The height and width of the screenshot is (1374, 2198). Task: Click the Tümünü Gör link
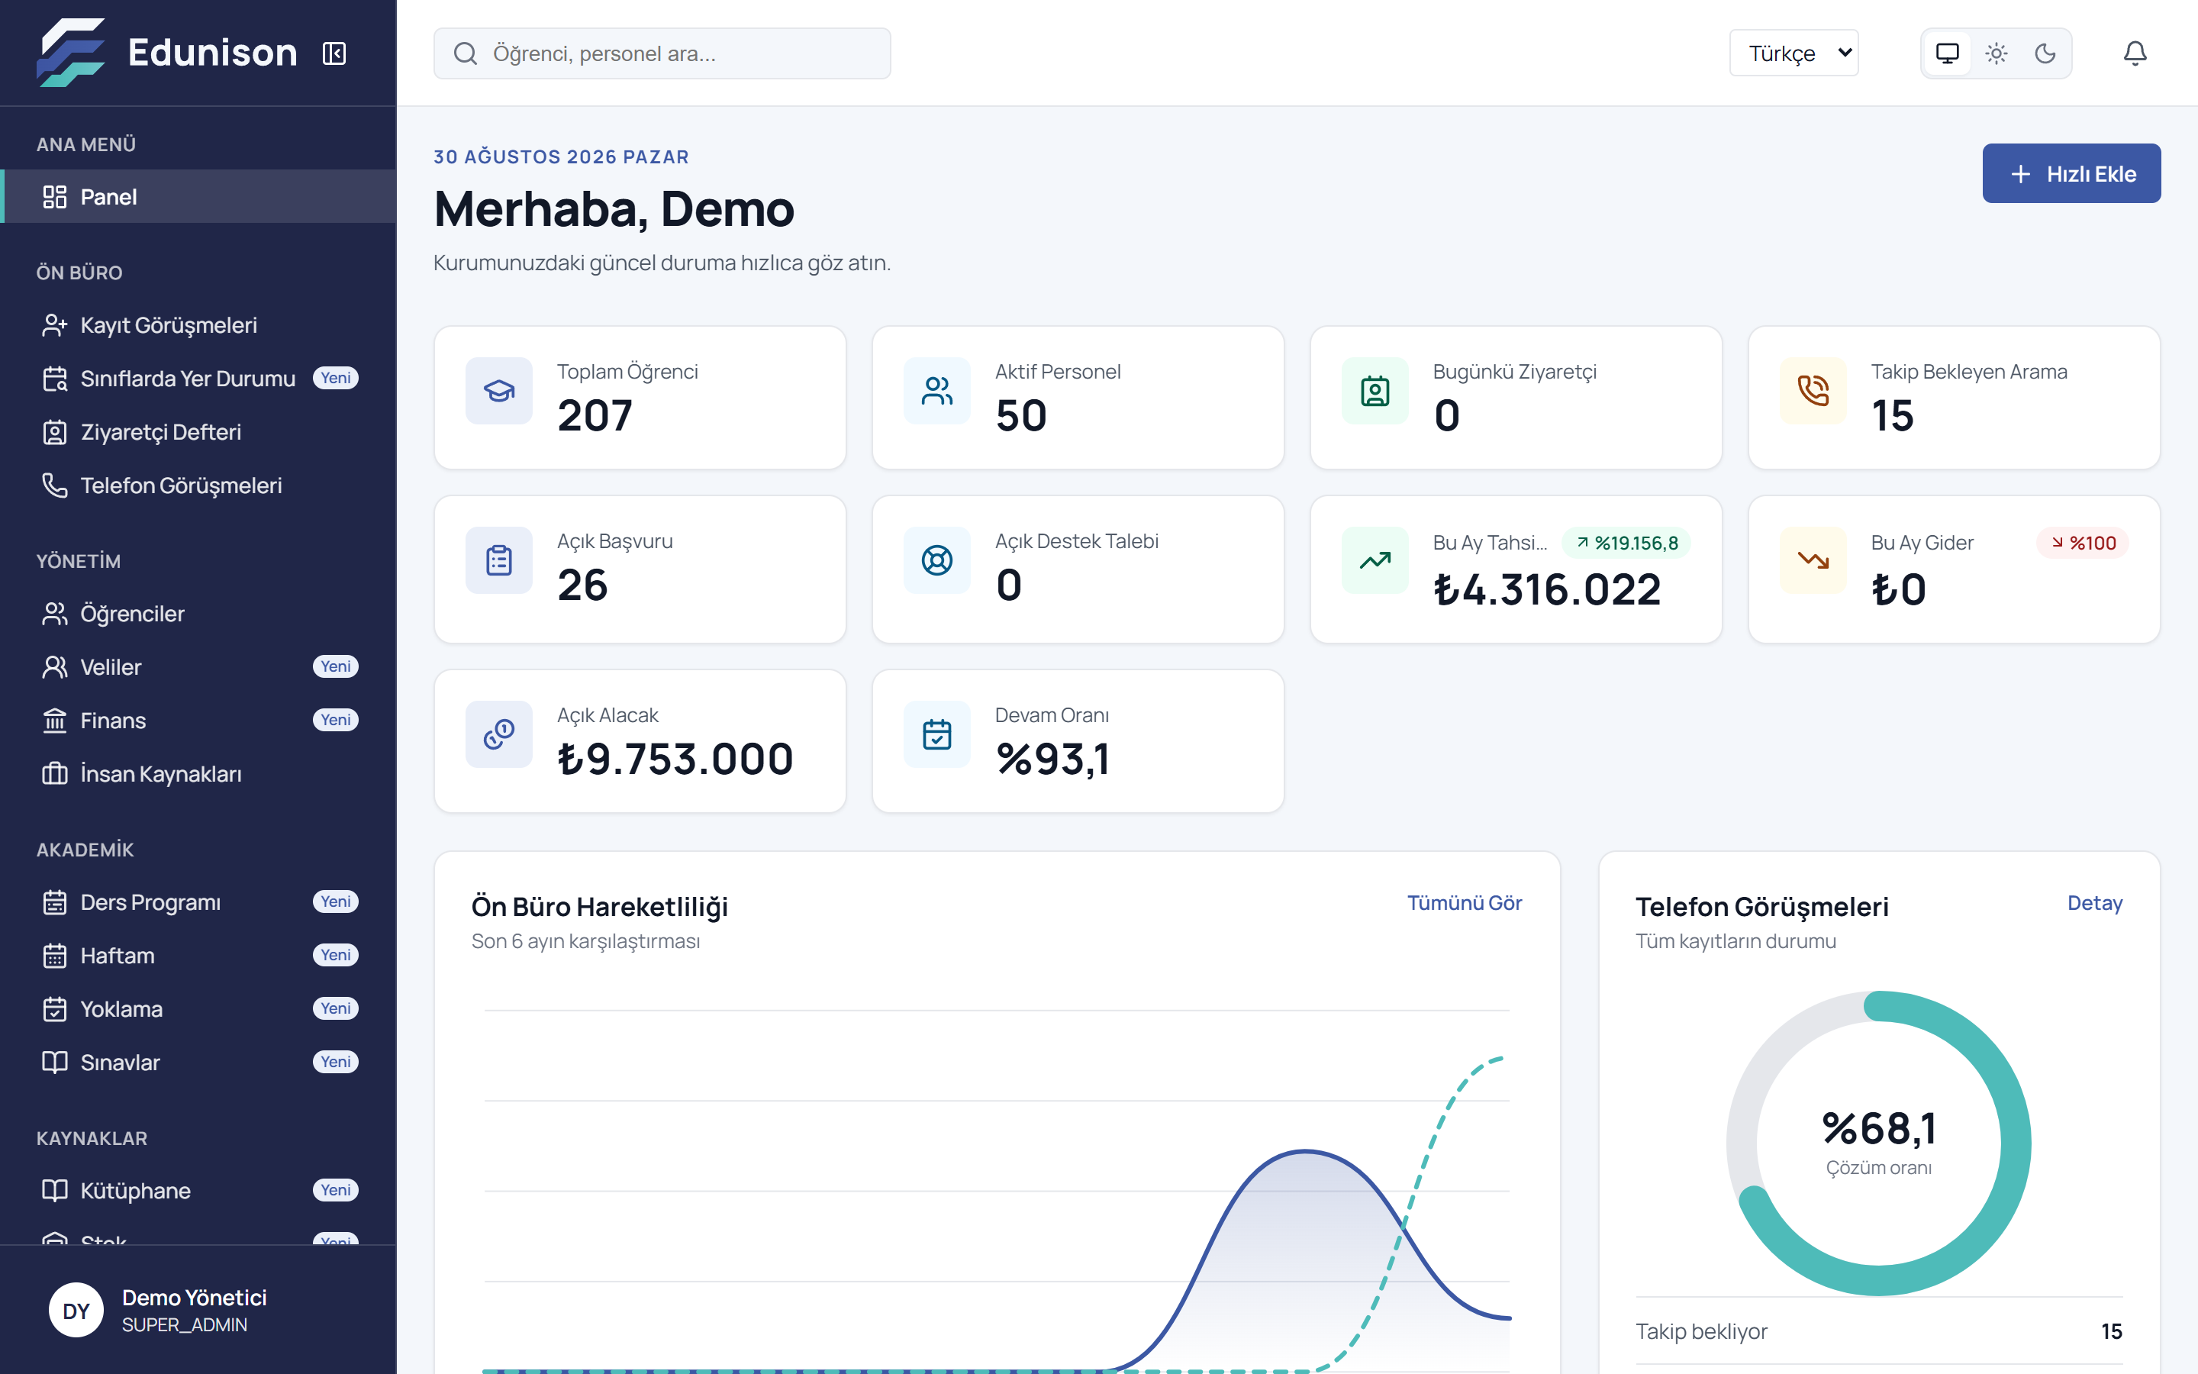[1464, 903]
